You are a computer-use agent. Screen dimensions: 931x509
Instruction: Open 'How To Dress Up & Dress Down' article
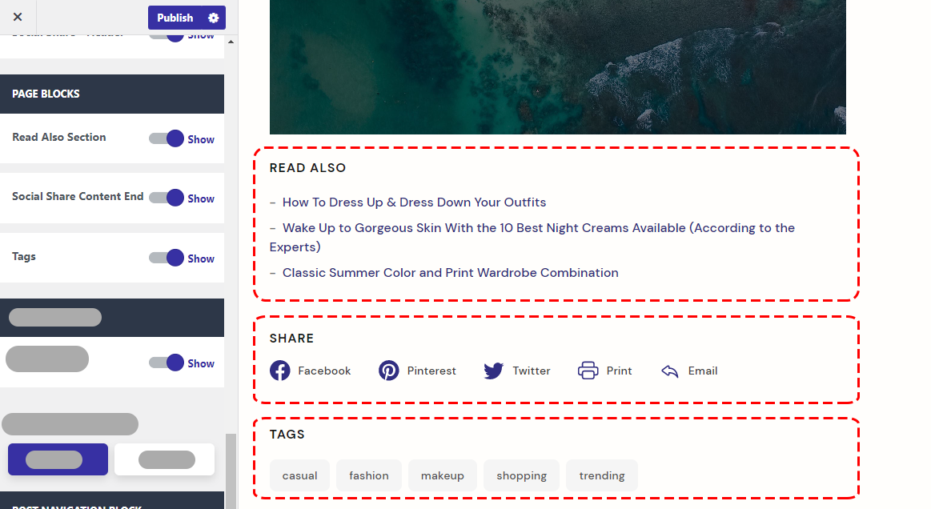(414, 202)
